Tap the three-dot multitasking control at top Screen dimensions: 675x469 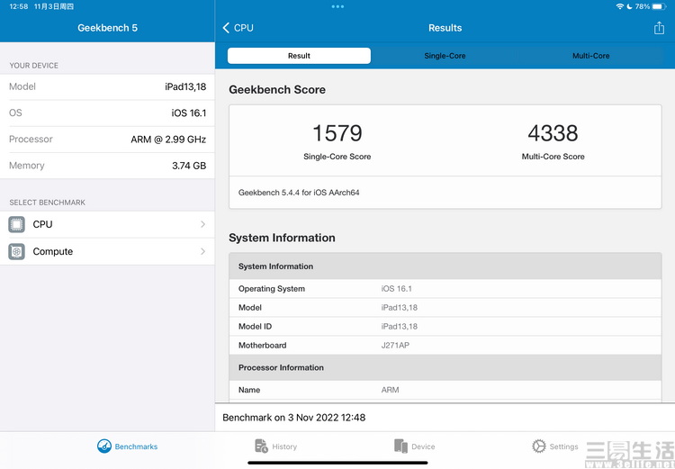point(337,6)
